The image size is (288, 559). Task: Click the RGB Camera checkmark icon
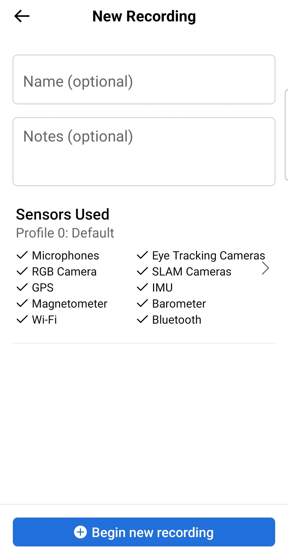point(22,271)
